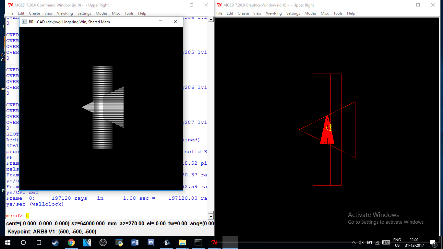Close the BRL-CAD /dev/wgl framebuffer window
Viewport: 443px width, 249px height.
(175, 22)
